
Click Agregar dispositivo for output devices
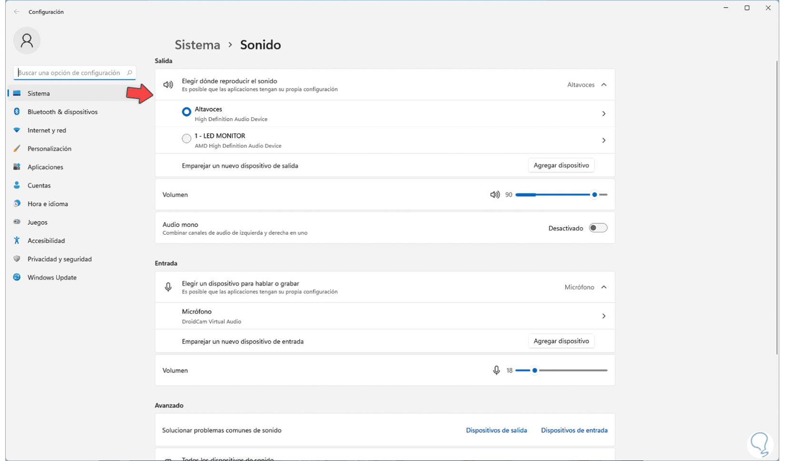(x=561, y=165)
